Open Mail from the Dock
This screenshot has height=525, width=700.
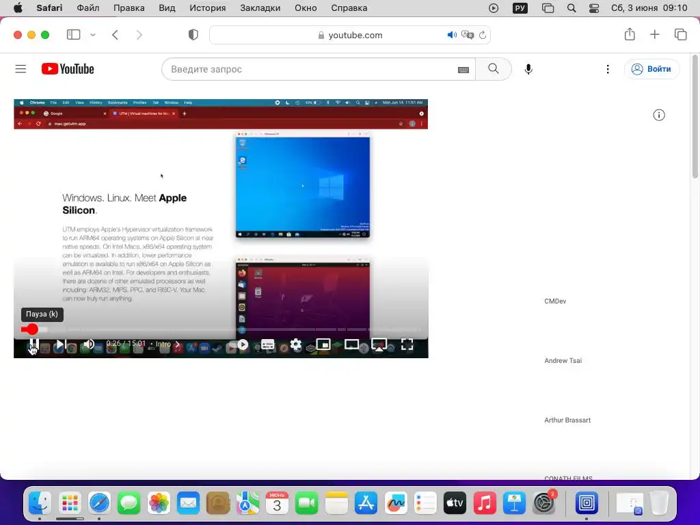[x=188, y=504]
